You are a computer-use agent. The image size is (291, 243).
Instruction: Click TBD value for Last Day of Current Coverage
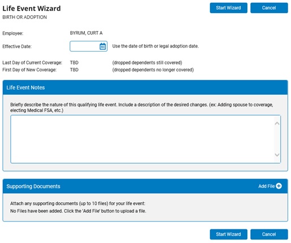pyautogui.click(x=74, y=63)
